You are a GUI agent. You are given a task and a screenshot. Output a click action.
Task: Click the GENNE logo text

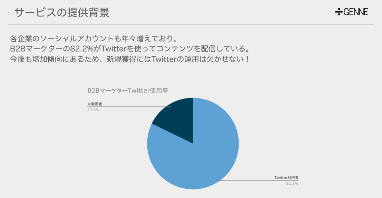tap(356, 12)
